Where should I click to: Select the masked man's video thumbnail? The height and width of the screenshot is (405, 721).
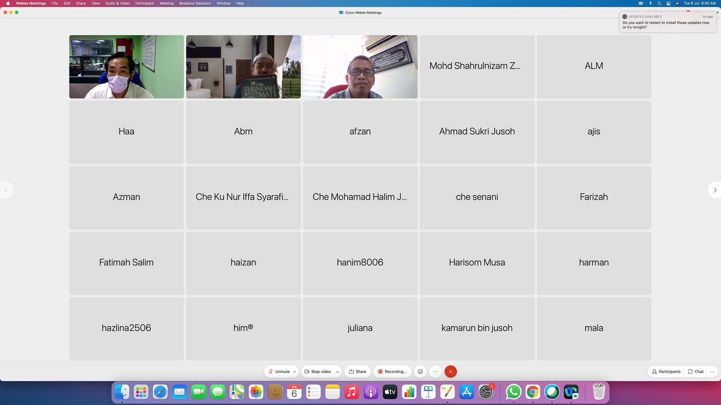126,67
